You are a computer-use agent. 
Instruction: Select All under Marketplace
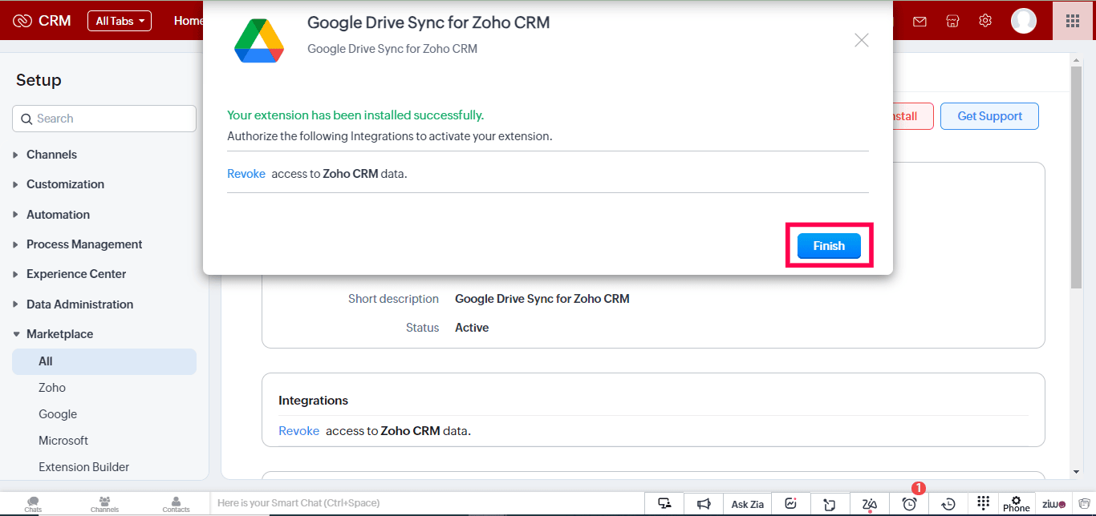(x=104, y=361)
